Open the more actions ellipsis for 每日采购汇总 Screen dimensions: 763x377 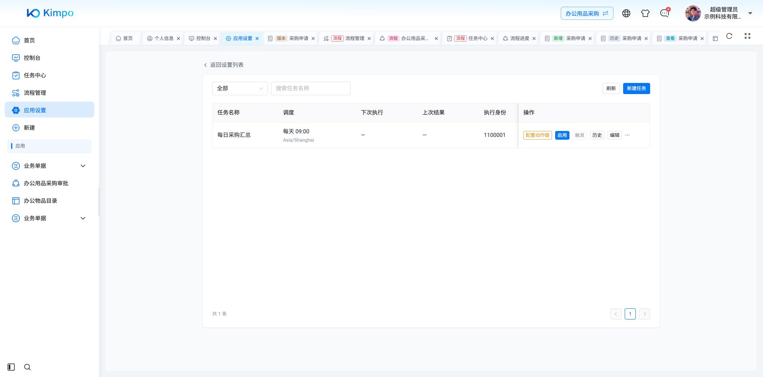coord(627,135)
